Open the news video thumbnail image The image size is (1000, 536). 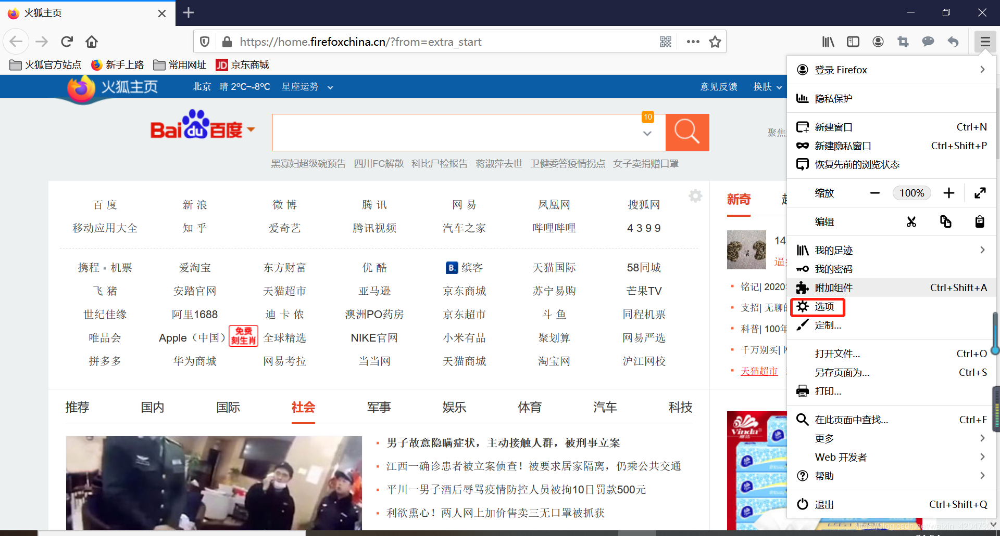click(214, 483)
